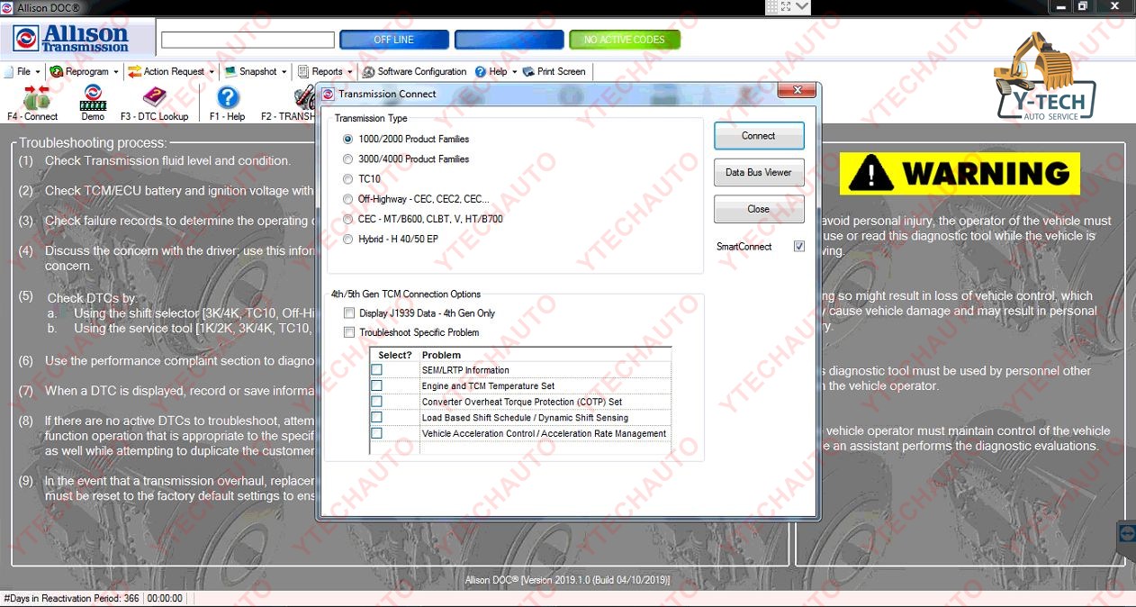Open Demo mode via its filmstrip icon
1136x607 pixels.
(92, 97)
